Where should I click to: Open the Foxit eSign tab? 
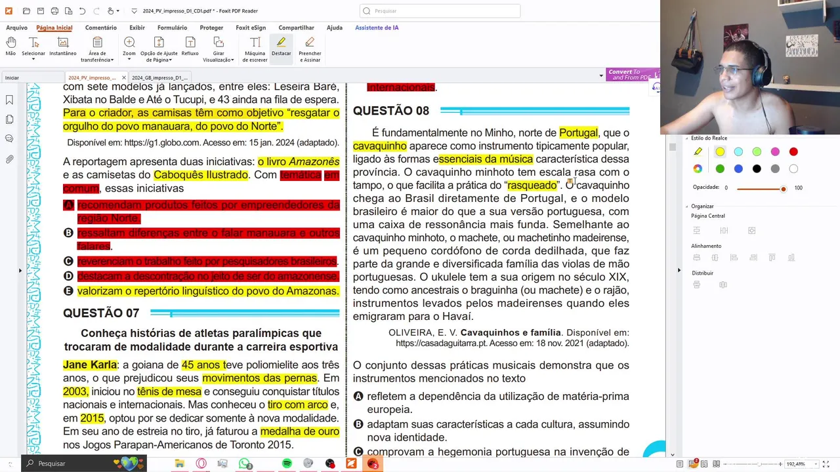pos(251,28)
